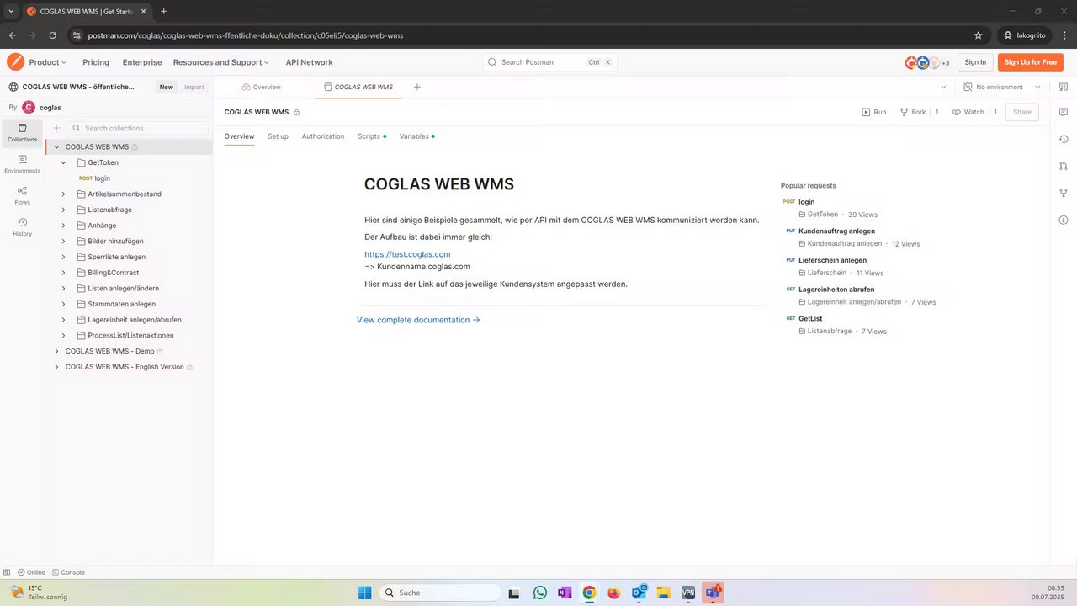Open Firefox from the taskbar
1077x606 pixels.
pyautogui.click(x=613, y=593)
